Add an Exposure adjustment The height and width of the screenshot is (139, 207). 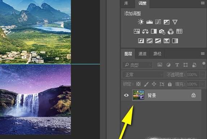[x=167, y=22]
